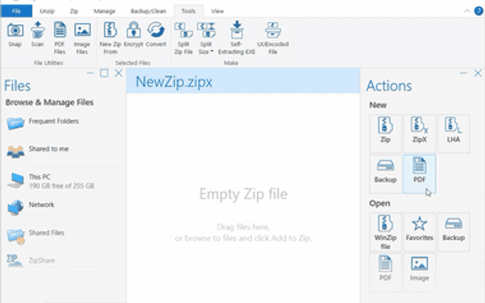Click the Actions pane heading

(x=389, y=86)
